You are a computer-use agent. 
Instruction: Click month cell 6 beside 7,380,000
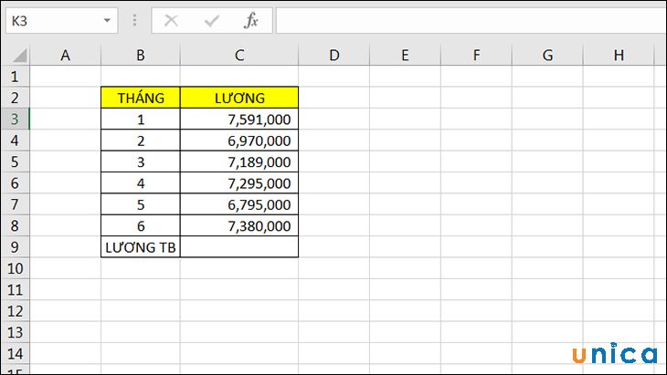[x=141, y=225]
